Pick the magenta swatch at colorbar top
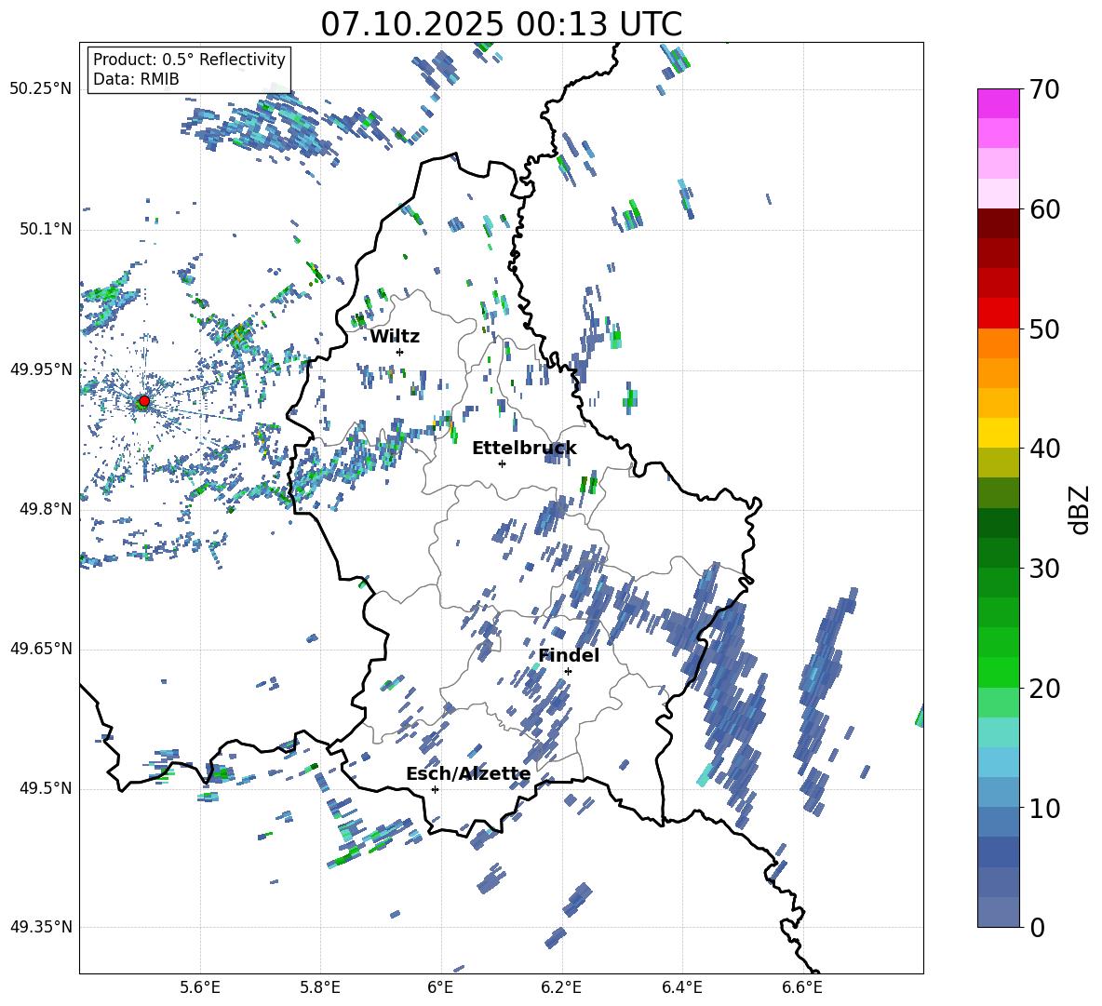This screenshot has width=1102, height=1006. click(x=998, y=103)
